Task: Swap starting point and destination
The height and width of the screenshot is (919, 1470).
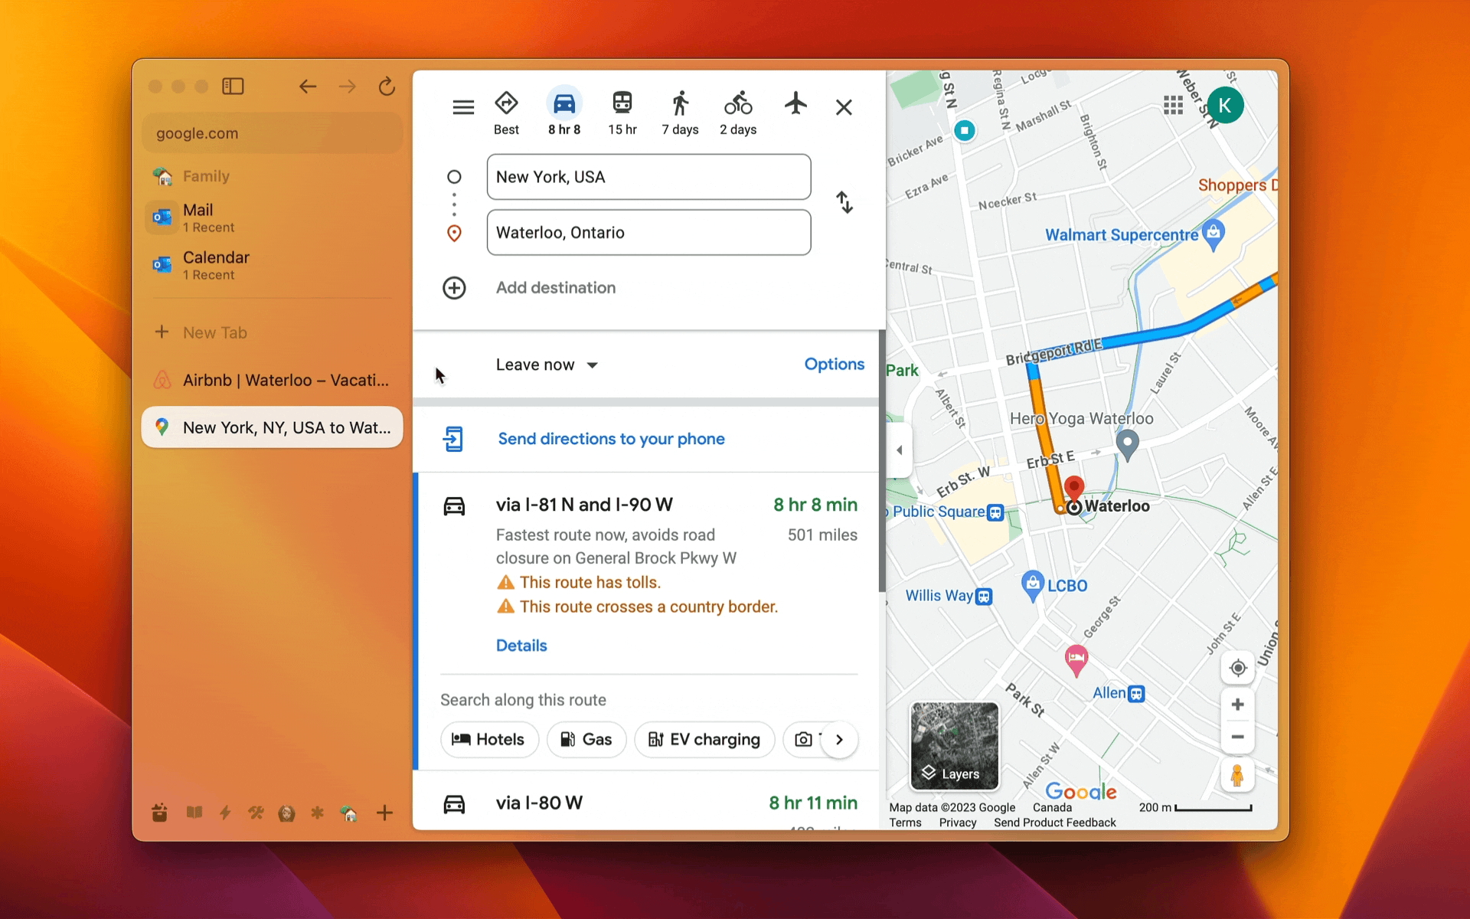Action: coord(844,202)
